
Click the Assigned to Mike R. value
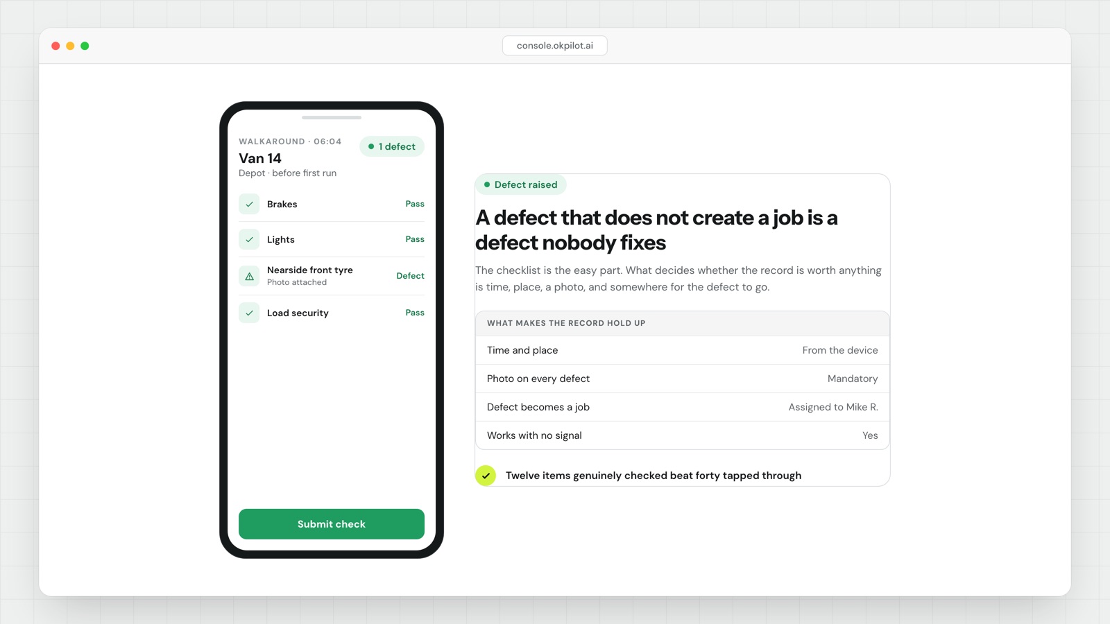[833, 407]
